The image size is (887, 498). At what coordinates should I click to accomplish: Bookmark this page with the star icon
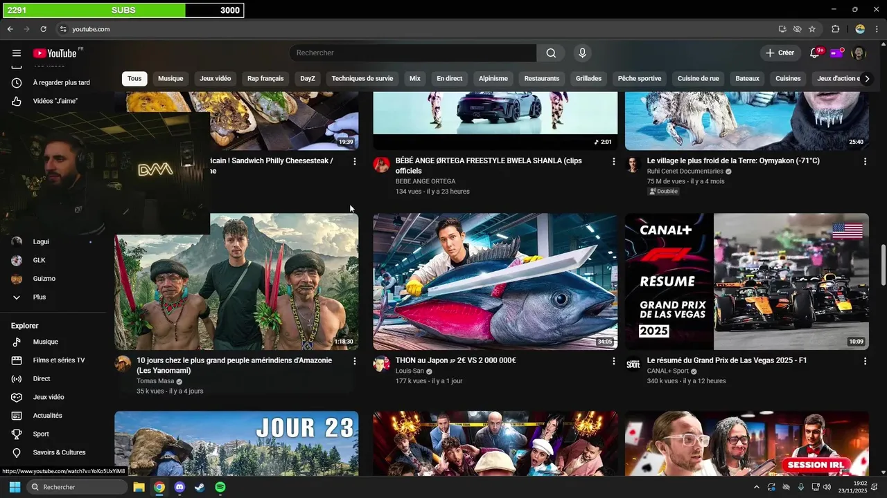point(812,29)
